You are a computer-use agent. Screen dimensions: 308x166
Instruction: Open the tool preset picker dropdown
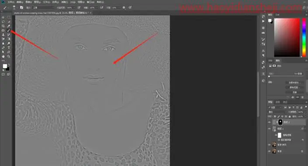6,7
